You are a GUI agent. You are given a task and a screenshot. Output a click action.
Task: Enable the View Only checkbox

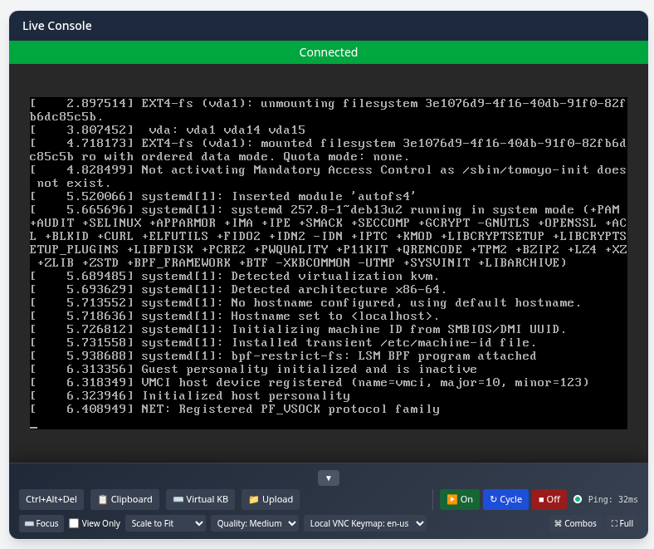point(75,523)
